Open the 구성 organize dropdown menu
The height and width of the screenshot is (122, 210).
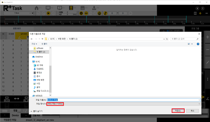click(34, 44)
